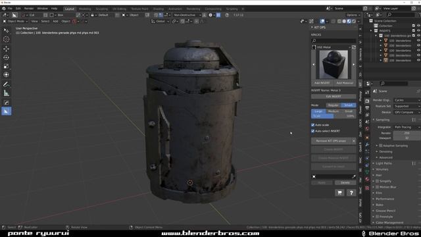Click the Add INSERT button
Screen dimensions: 421x237
click(322, 83)
